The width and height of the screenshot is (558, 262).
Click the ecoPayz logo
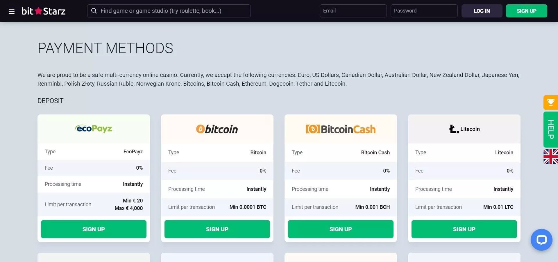(x=94, y=129)
